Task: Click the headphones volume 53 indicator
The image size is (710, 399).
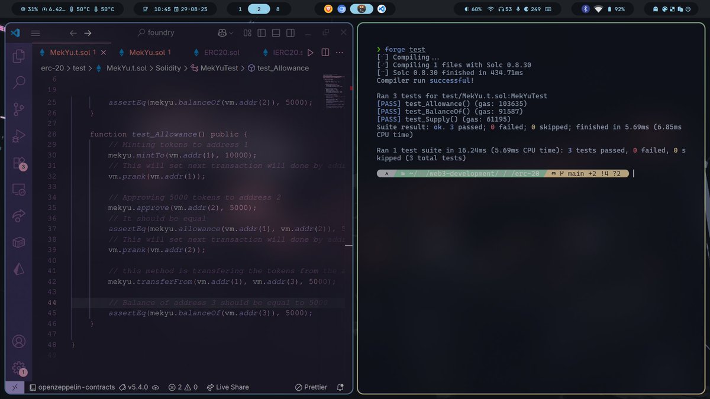Action: [505, 9]
